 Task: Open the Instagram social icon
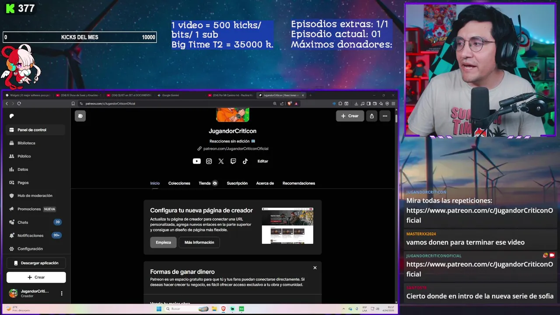[209, 161]
